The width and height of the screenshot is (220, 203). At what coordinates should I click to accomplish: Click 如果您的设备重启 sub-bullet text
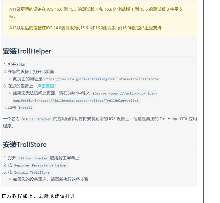click(x=51, y=179)
